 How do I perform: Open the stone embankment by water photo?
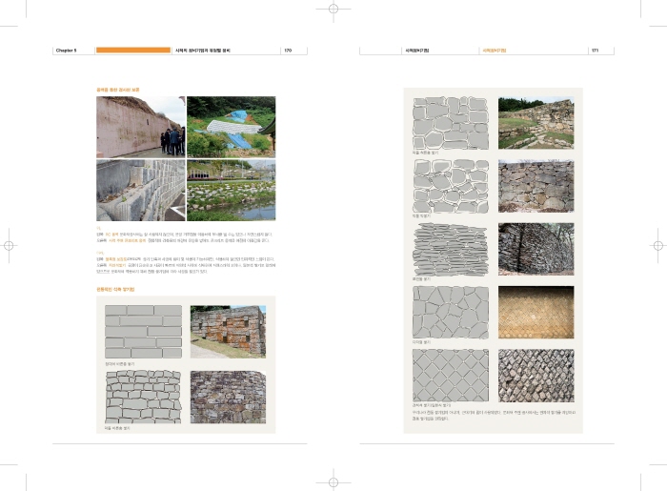(x=232, y=190)
